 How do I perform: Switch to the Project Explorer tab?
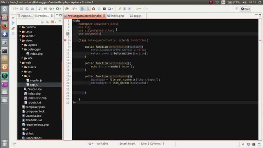(x=44, y=16)
